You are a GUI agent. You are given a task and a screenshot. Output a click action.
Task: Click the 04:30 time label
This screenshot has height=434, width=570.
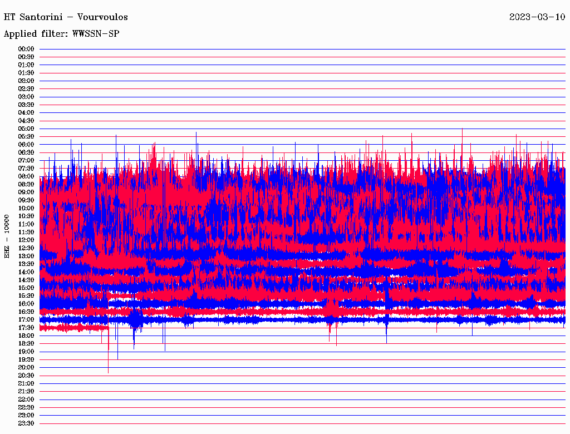coord(26,121)
